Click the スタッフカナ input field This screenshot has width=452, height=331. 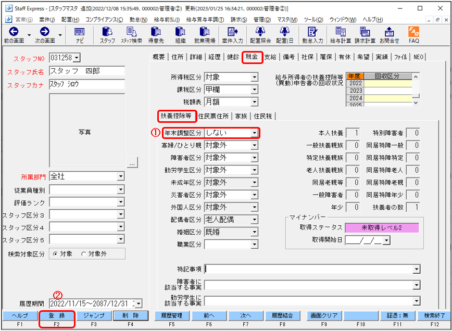point(87,84)
